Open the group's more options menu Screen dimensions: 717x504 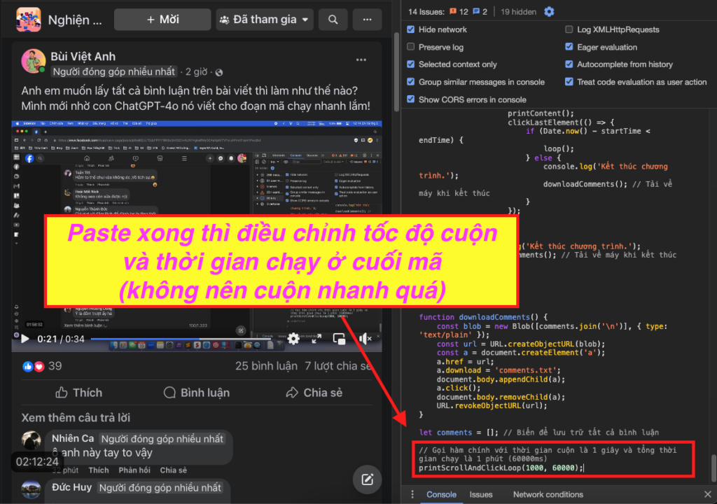pos(369,20)
